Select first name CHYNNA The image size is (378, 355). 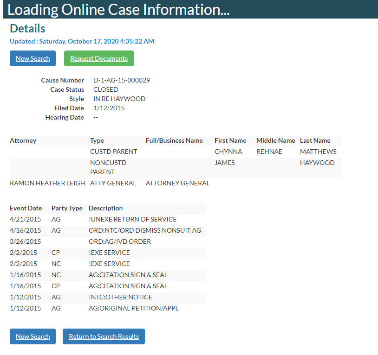click(228, 152)
